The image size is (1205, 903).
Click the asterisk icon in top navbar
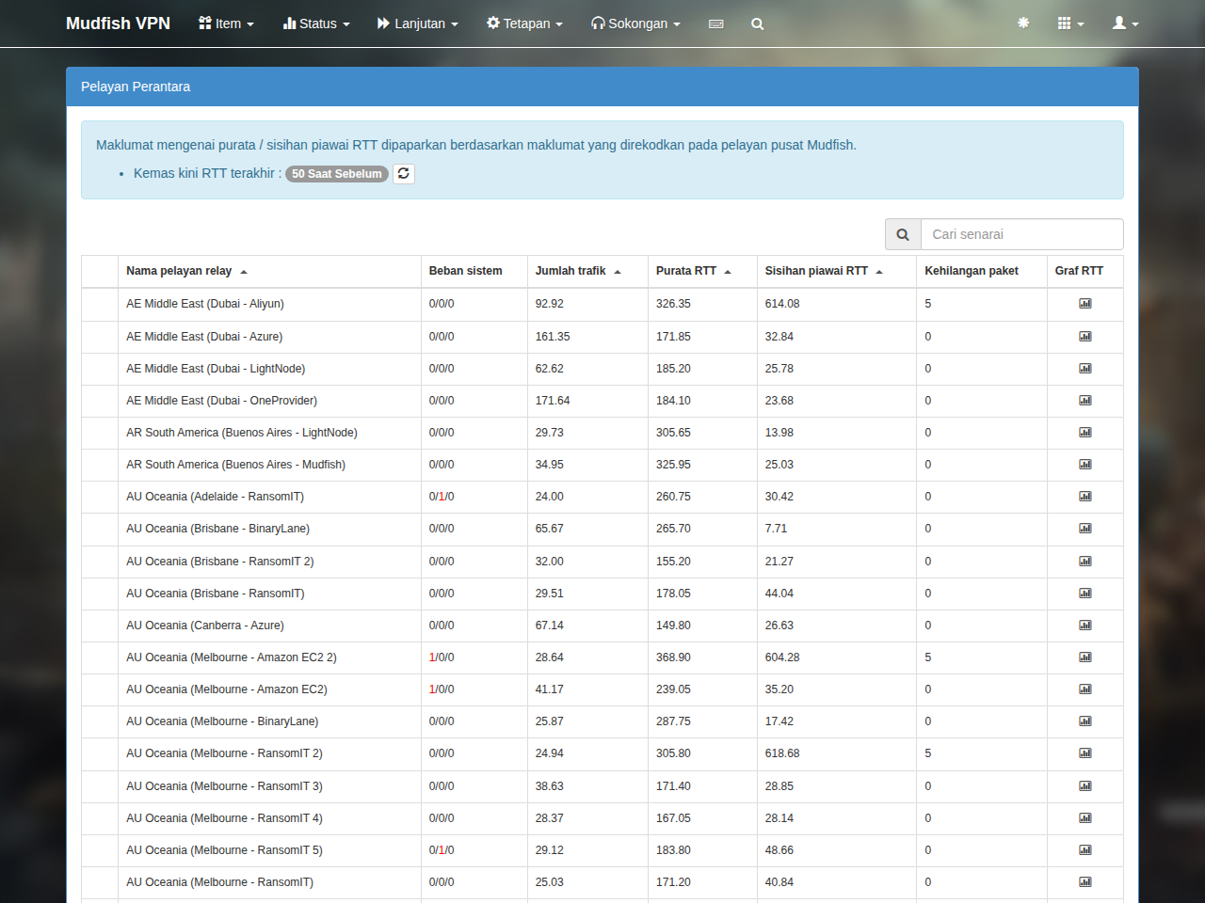pyautogui.click(x=1023, y=24)
